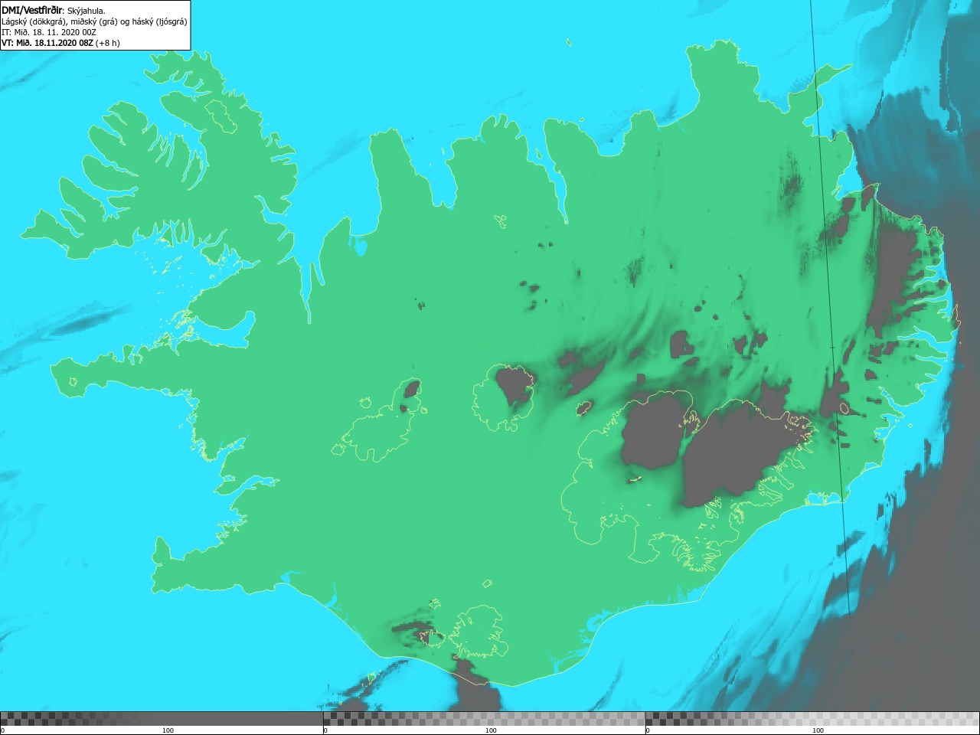Click the medium gray mid-cloud scale bar
980x735 pixels.
pos(484,719)
